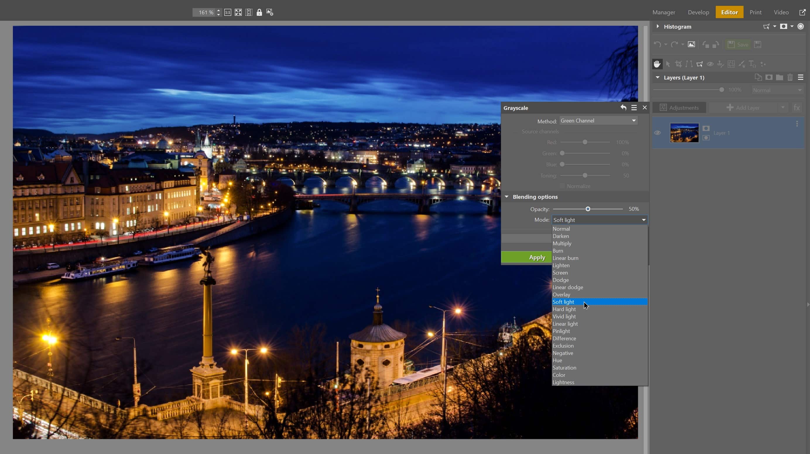The height and width of the screenshot is (454, 810).
Task: Click the Undo arrow
Action: (x=657, y=45)
